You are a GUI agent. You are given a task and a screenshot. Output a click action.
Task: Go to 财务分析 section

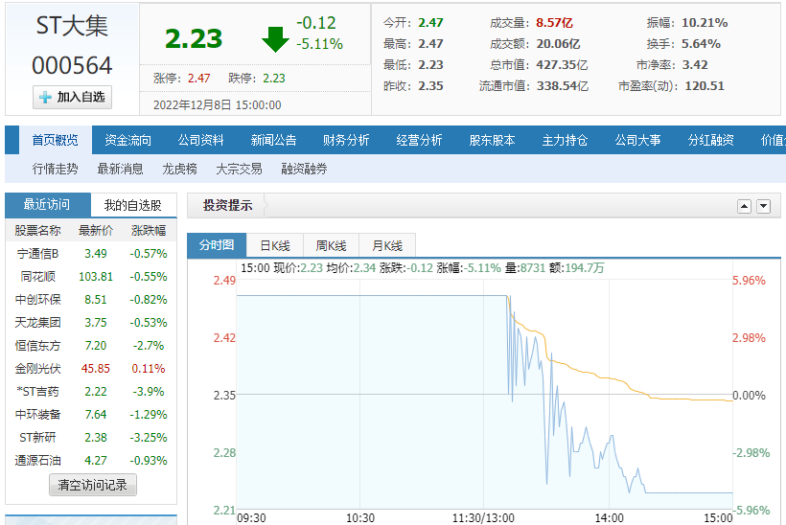[x=346, y=140]
